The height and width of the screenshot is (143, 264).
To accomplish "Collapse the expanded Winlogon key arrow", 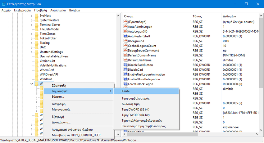I will point(32,84).
